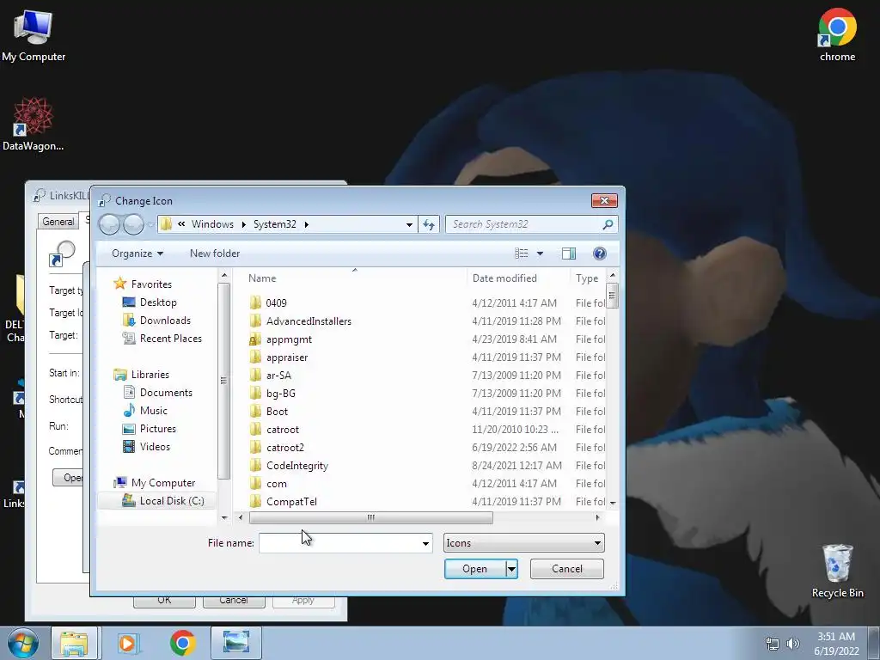Expand the arrow after System32 breadcrumb
880x660 pixels.
(307, 224)
